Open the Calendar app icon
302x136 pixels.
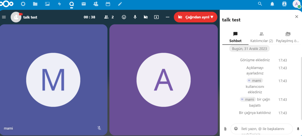coord(108,4)
